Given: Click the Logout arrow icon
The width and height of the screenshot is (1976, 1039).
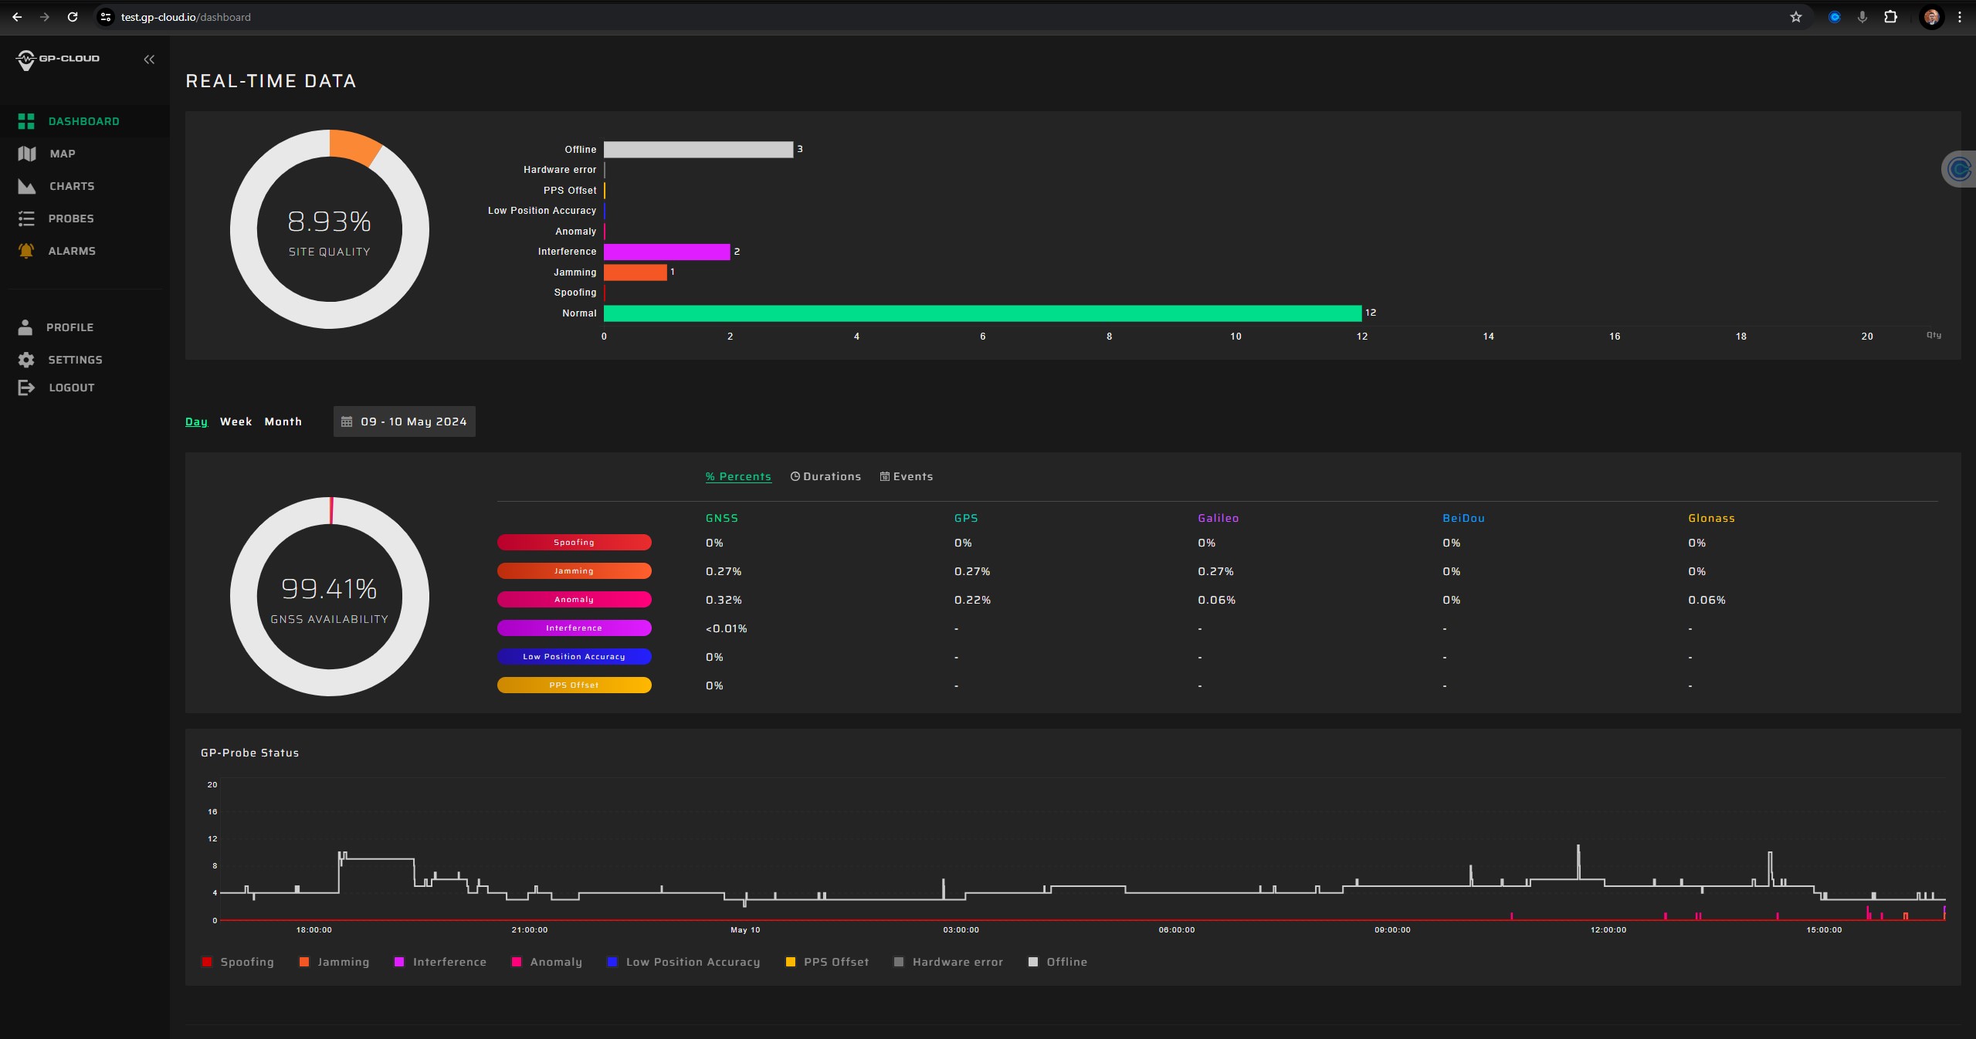Looking at the screenshot, I should pos(26,388).
